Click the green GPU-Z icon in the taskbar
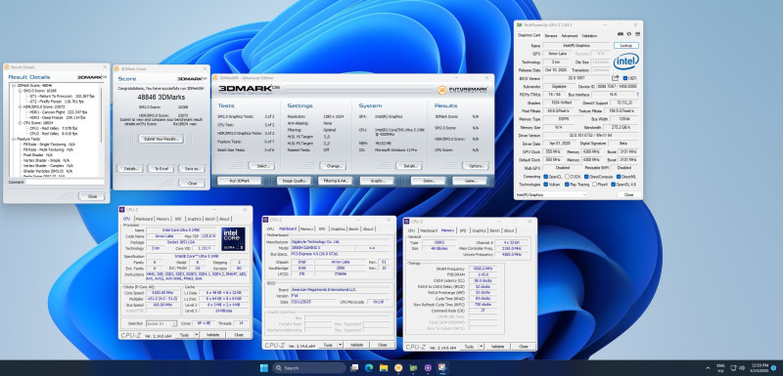The image size is (783, 376). (413, 368)
